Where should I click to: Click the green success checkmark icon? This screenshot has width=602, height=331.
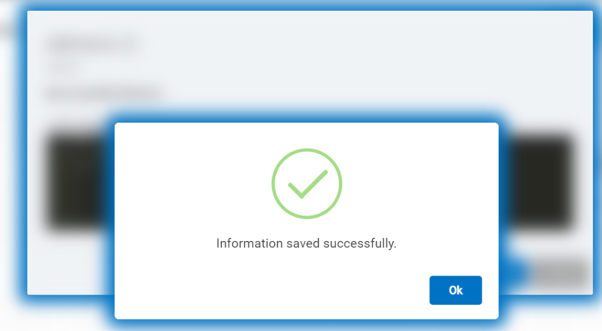(x=307, y=183)
